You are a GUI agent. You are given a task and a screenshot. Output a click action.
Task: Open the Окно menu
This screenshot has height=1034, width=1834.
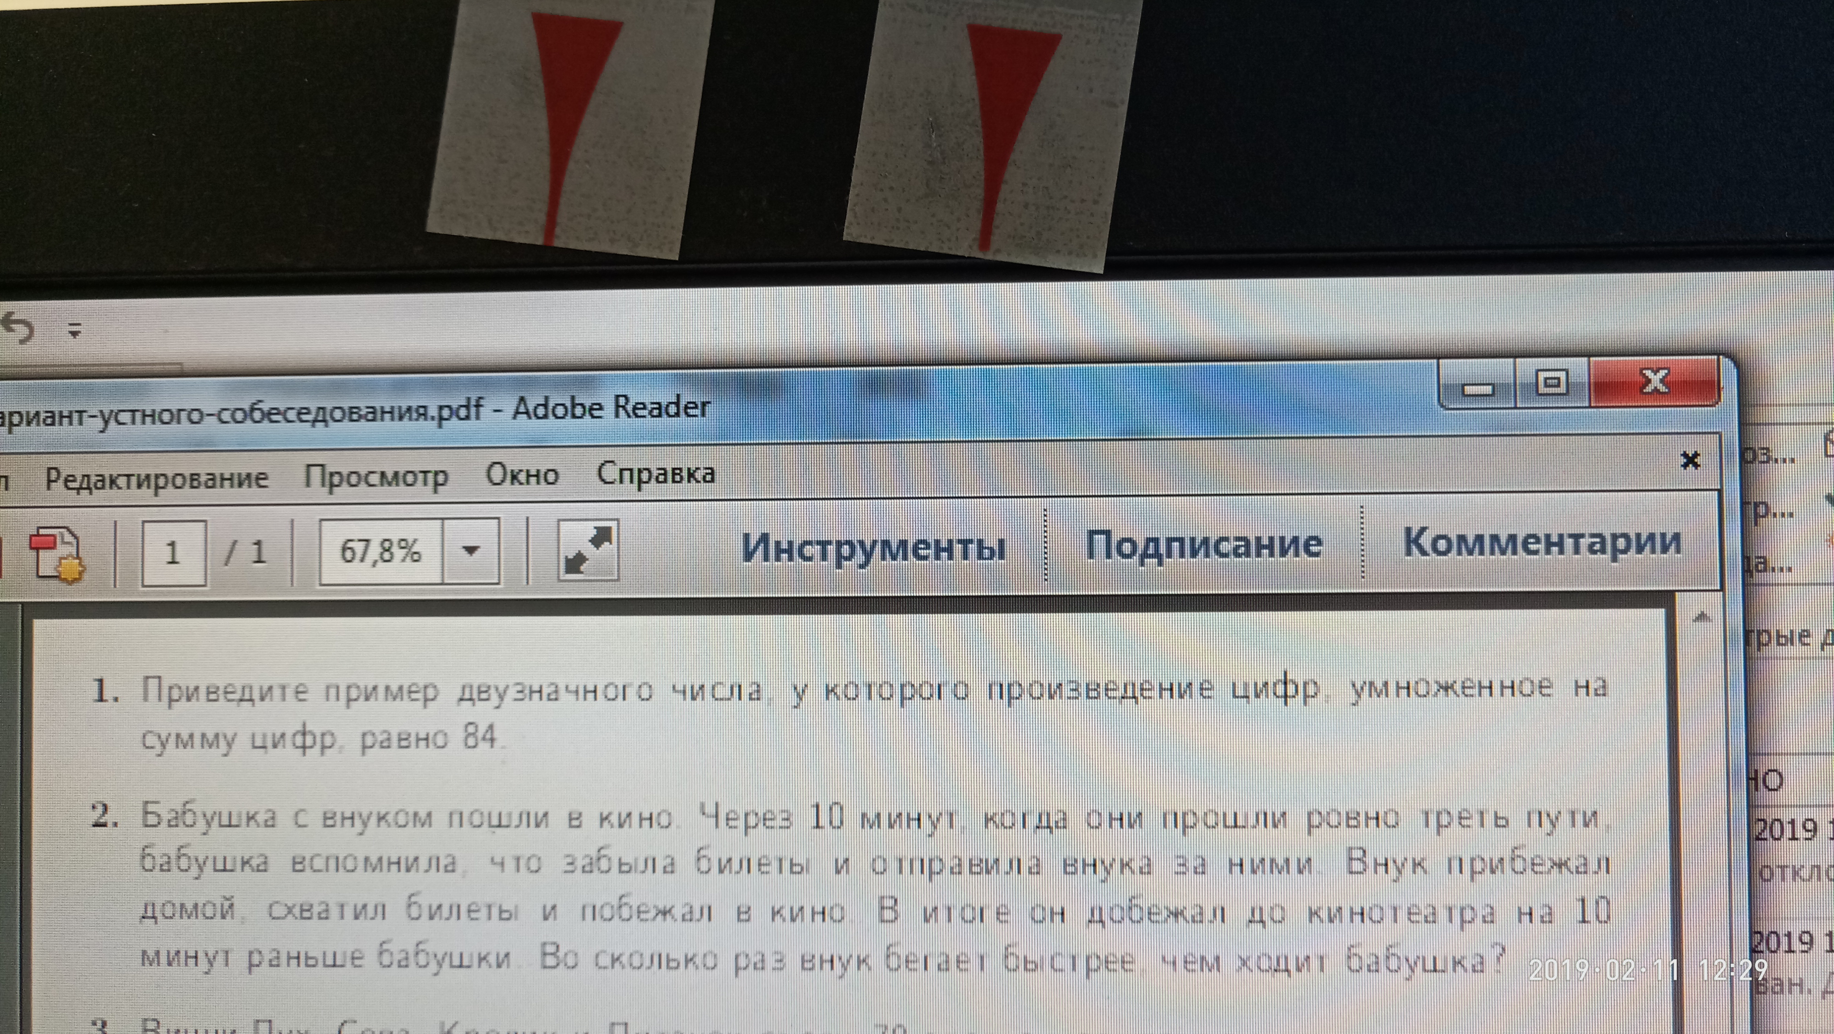[522, 475]
